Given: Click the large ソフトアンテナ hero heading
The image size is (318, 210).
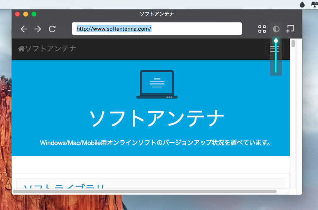Looking at the screenshot, I should click(157, 118).
